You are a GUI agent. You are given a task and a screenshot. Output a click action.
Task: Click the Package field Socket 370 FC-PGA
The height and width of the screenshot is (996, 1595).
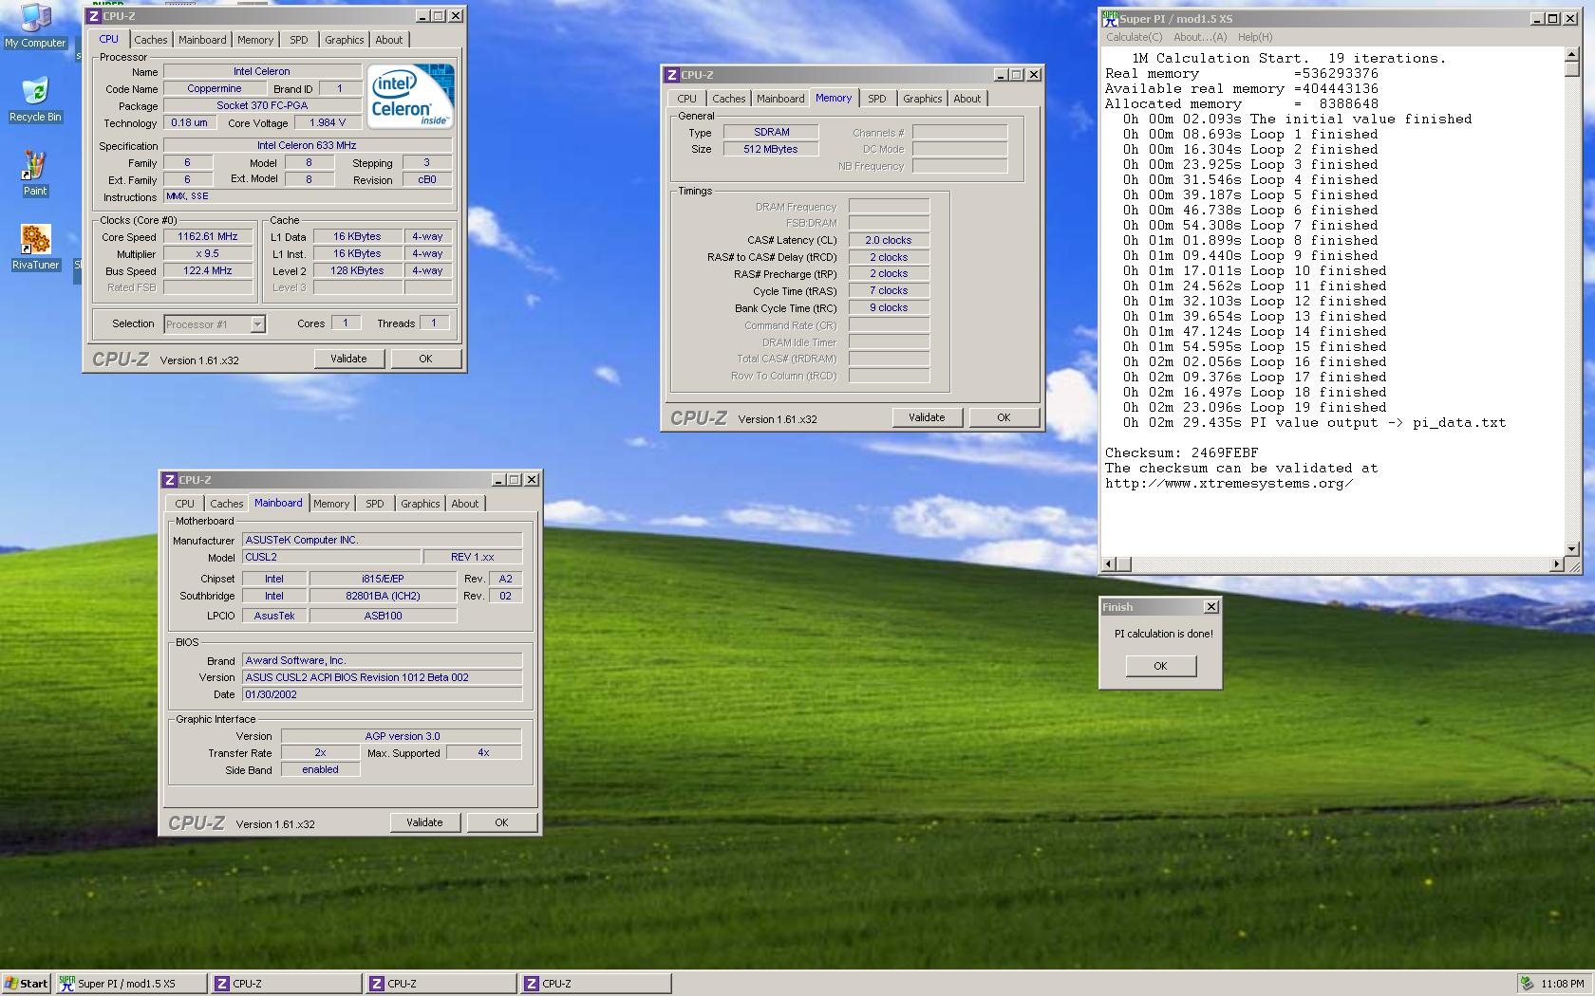click(262, 106)
